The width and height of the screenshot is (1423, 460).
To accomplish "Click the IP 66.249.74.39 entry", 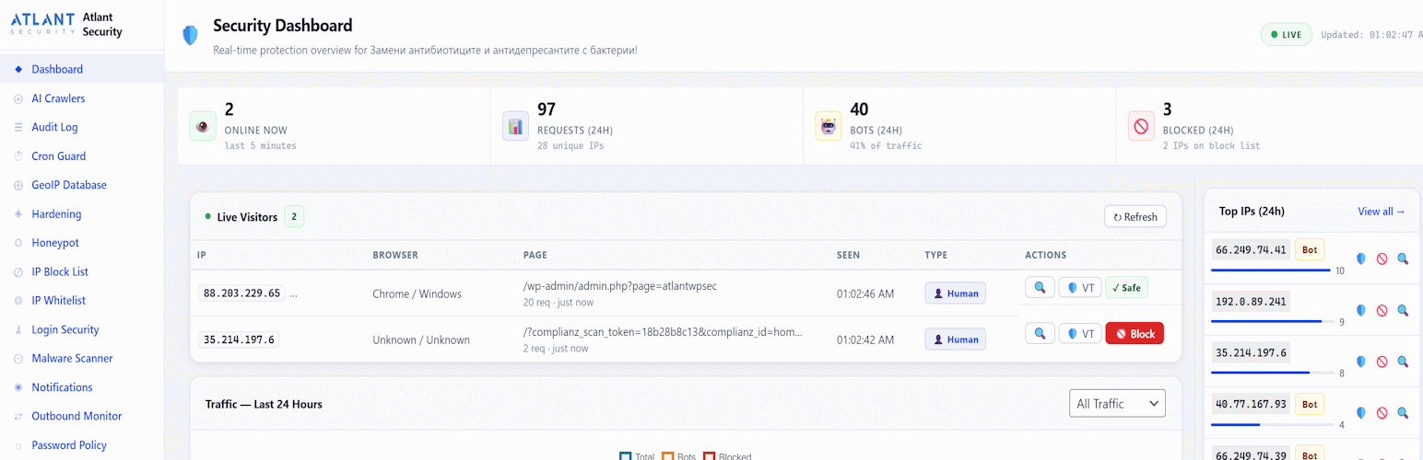I will (x=1250, y=454).
